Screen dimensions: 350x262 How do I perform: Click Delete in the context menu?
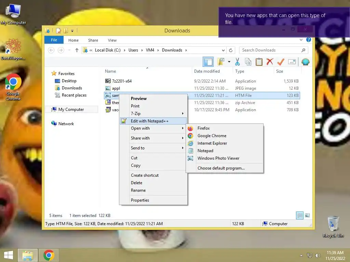(x=153, y=183)
